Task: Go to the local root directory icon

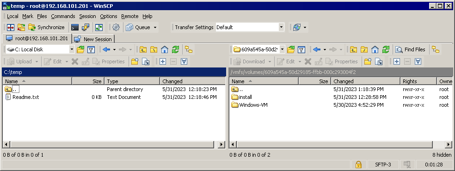Action: pos(154,49)
